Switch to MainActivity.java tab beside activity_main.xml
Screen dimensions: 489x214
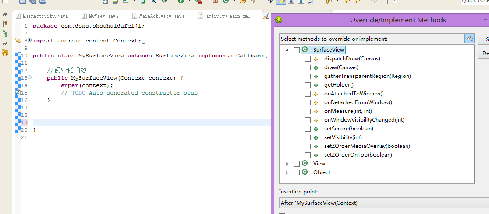pyautogui.click(x=159, y=16)
